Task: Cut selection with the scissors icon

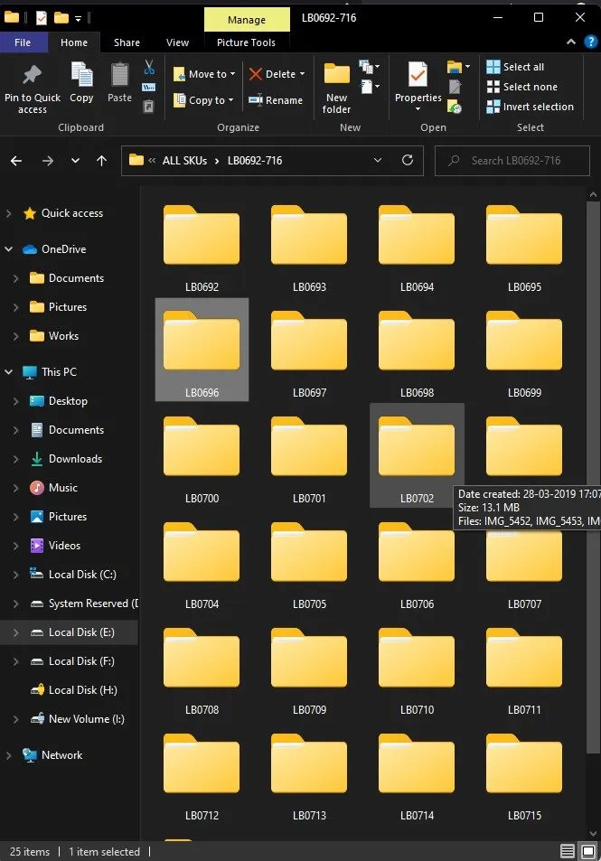Action: pos(149,68)
